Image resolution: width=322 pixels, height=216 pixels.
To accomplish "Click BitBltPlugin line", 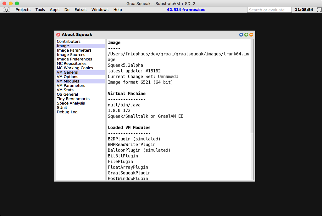I will pyautogui.click(x=123, y=156).
